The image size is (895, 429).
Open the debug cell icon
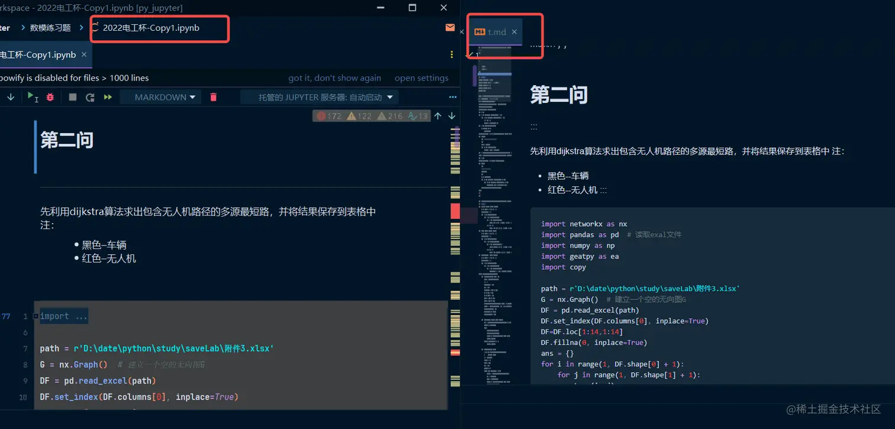click(49, 96)
